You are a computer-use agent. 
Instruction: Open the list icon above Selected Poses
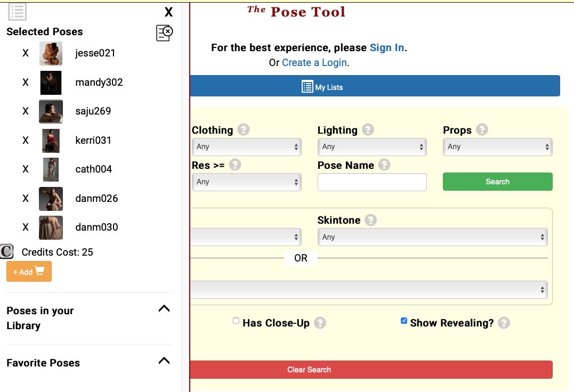[17, 12]
